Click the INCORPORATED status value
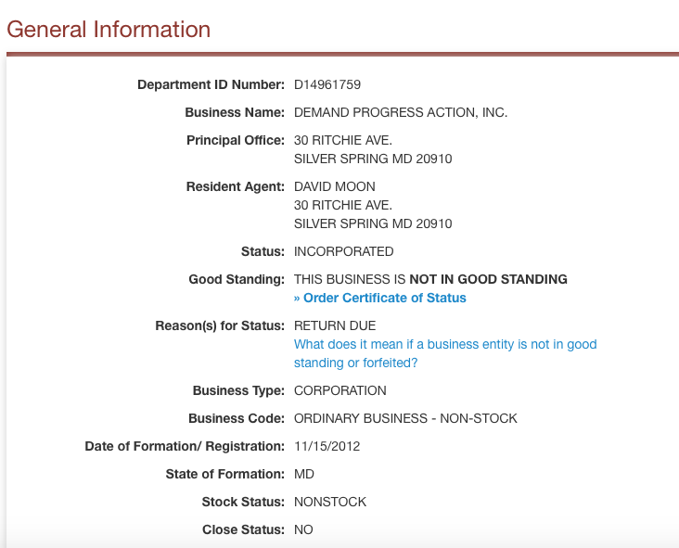Viewport: 679px width, 548px height. [344, 251]
